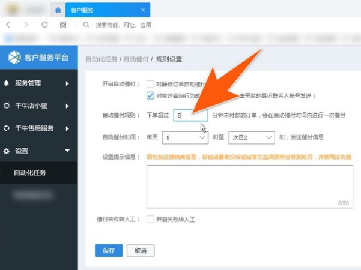
Task: Go to 自动催付 breadcrumb
Action: pyautogui.click(x=136, y=59)
